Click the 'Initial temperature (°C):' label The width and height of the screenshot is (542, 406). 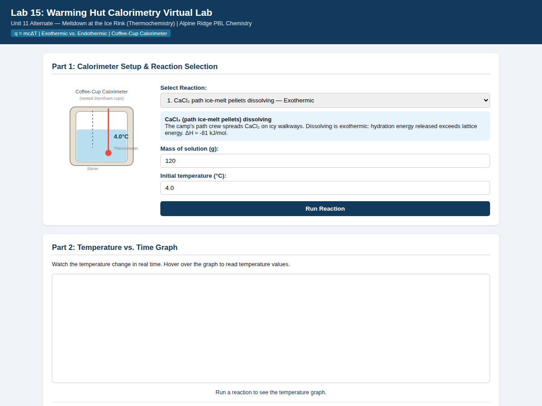193,176
